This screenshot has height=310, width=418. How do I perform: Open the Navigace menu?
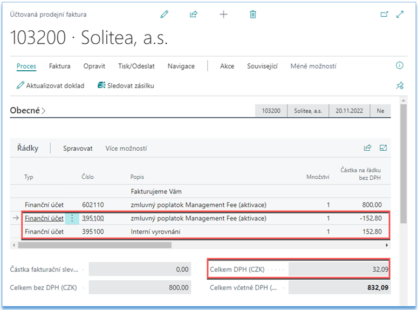tap(181, 66)
